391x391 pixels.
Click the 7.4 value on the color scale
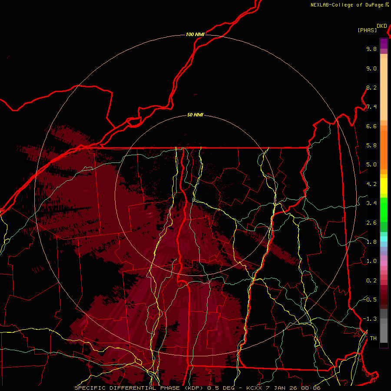371,107
